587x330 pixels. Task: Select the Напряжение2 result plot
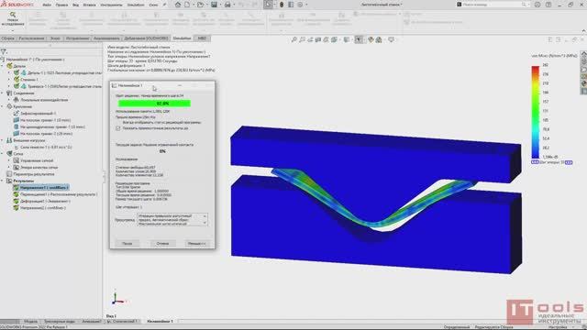point(39,208)
